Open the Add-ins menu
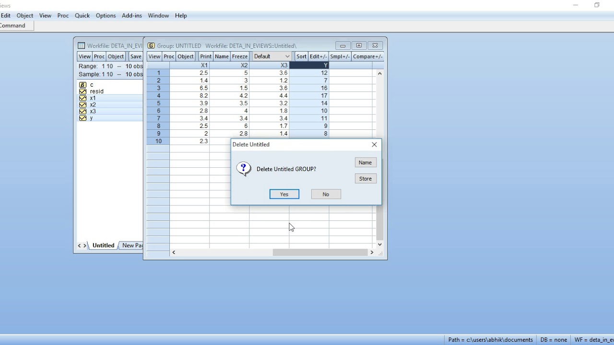The height and width of the screenshot is (345, 614). pyautogui.click(x=132, y=15)
